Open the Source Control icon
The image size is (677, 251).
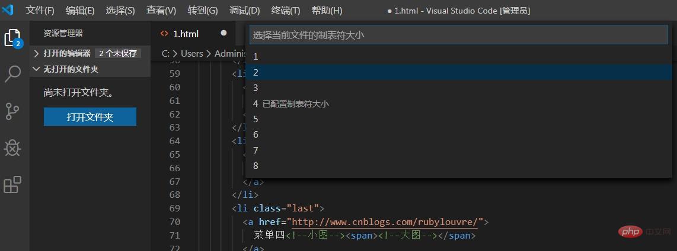pyautogui.click(x=12, y=111)
